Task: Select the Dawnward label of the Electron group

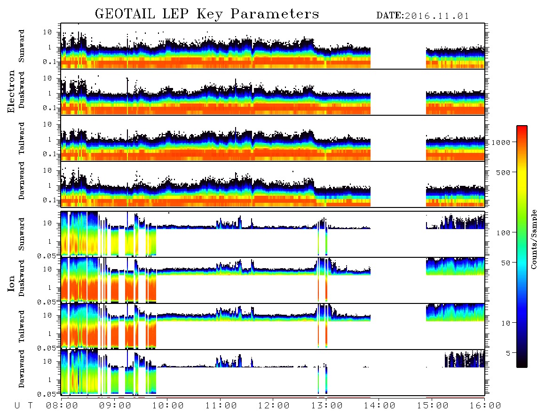Action: [22, 181]
